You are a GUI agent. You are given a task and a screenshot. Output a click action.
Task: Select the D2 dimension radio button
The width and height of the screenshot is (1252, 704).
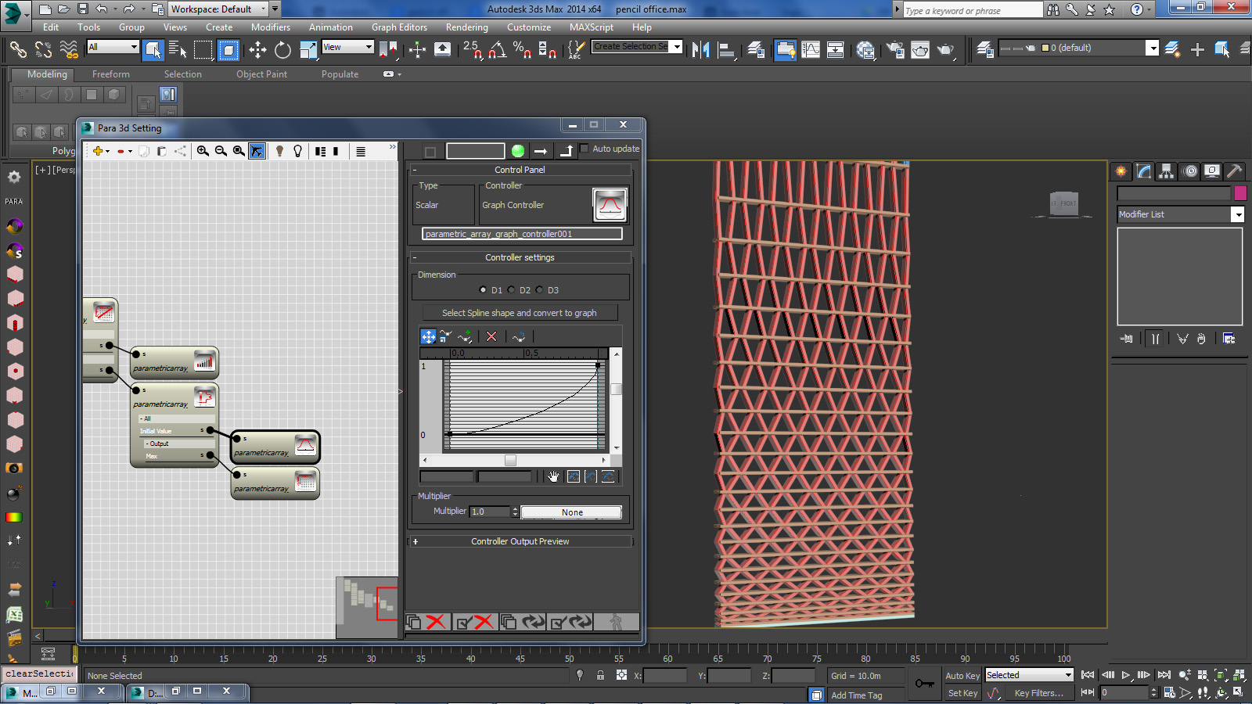click(x=512, y=290)
